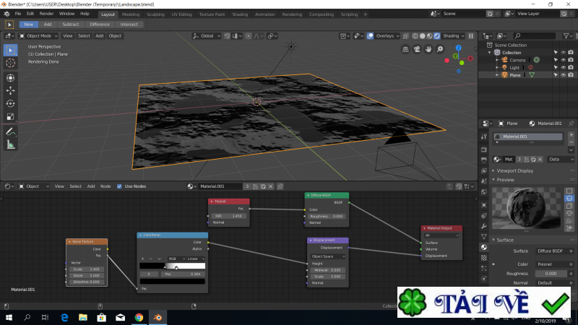Toggle the Use Nodes checkbox
This screenshot has width=578, height=325.
click(x=119, y=186)
